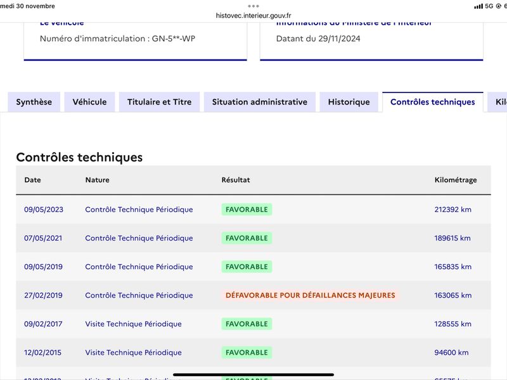Click the Numéro d'immatriculation GN-5**-WP text
507x380 pixels.
tap(117, 39)
